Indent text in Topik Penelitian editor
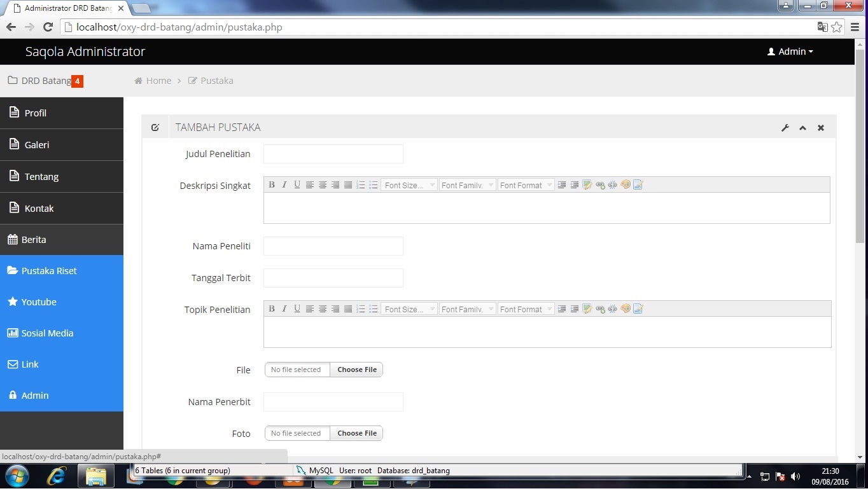The image size is (868, 491). click(x=562, y=309)
